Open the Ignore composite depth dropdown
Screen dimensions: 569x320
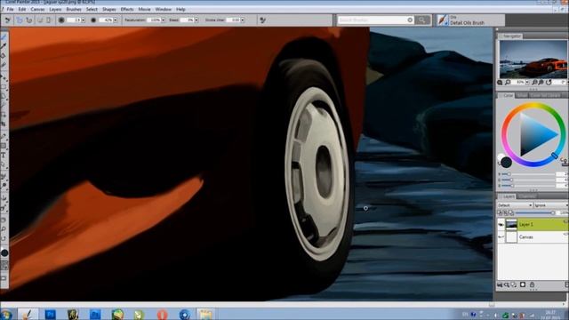(551, 205)
